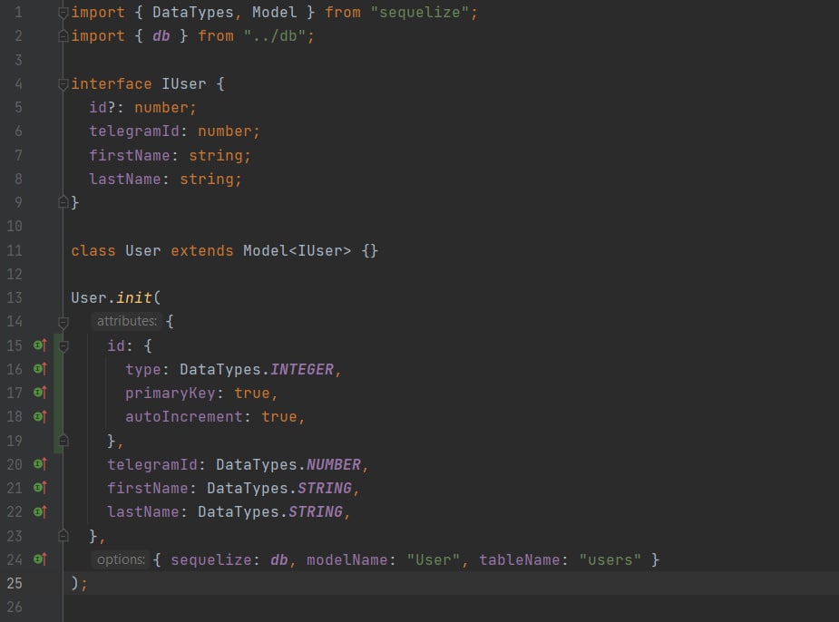This screenshot has height=622, width=839.
Task: Click the 'extends' keyword on line 11
Action: 201,250
